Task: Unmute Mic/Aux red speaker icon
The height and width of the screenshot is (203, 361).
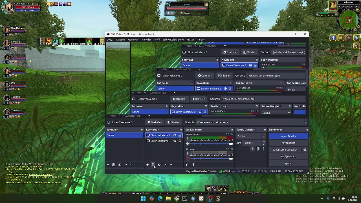Action: click(x=188, y=159)
